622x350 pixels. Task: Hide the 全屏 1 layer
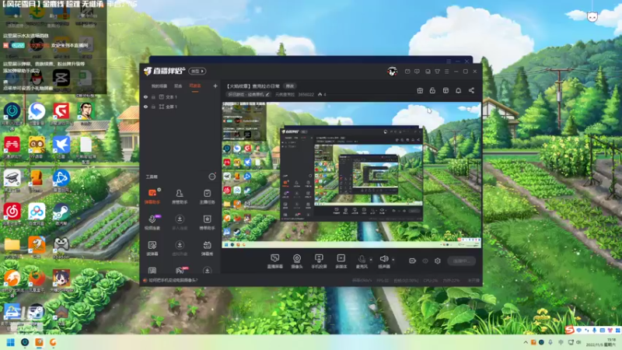tap(145, 107)
